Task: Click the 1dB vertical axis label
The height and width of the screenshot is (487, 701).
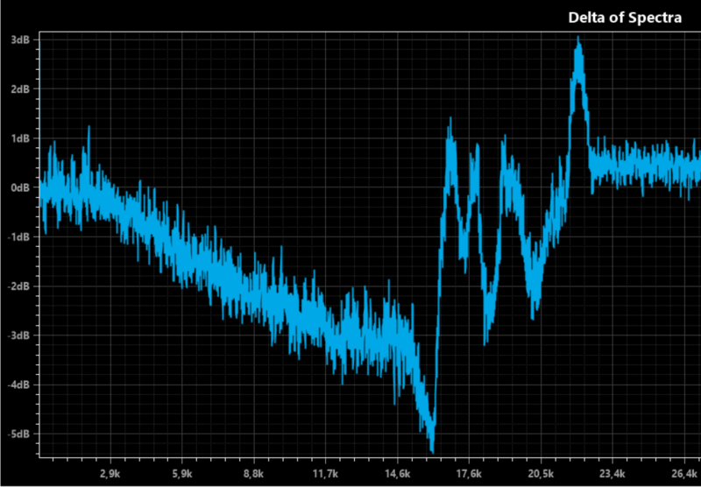Action: (20, 138)
